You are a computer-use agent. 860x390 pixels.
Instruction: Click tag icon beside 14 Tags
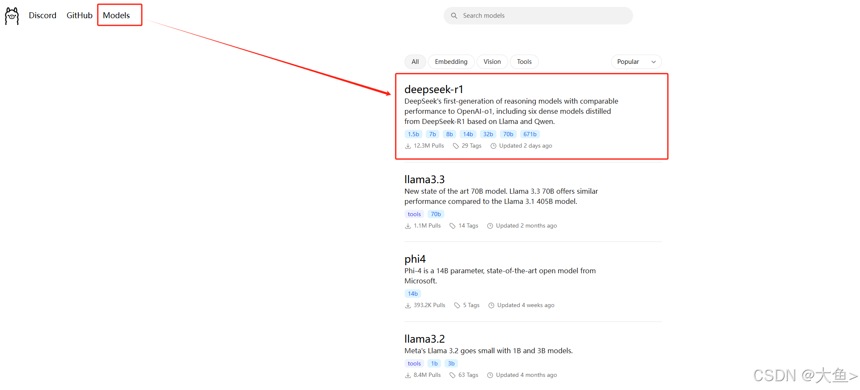(452, 226)
